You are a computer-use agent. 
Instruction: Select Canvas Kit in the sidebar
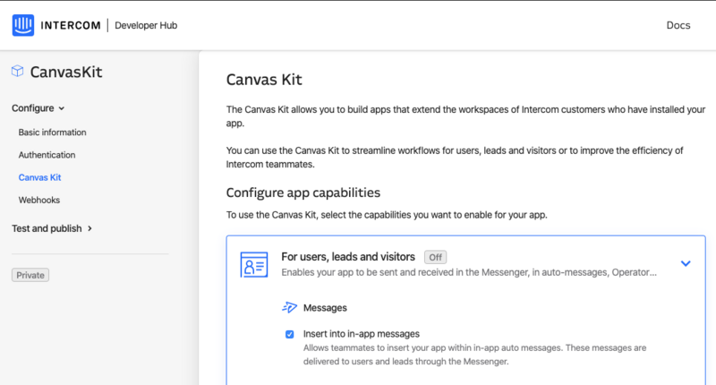[39, 177]
